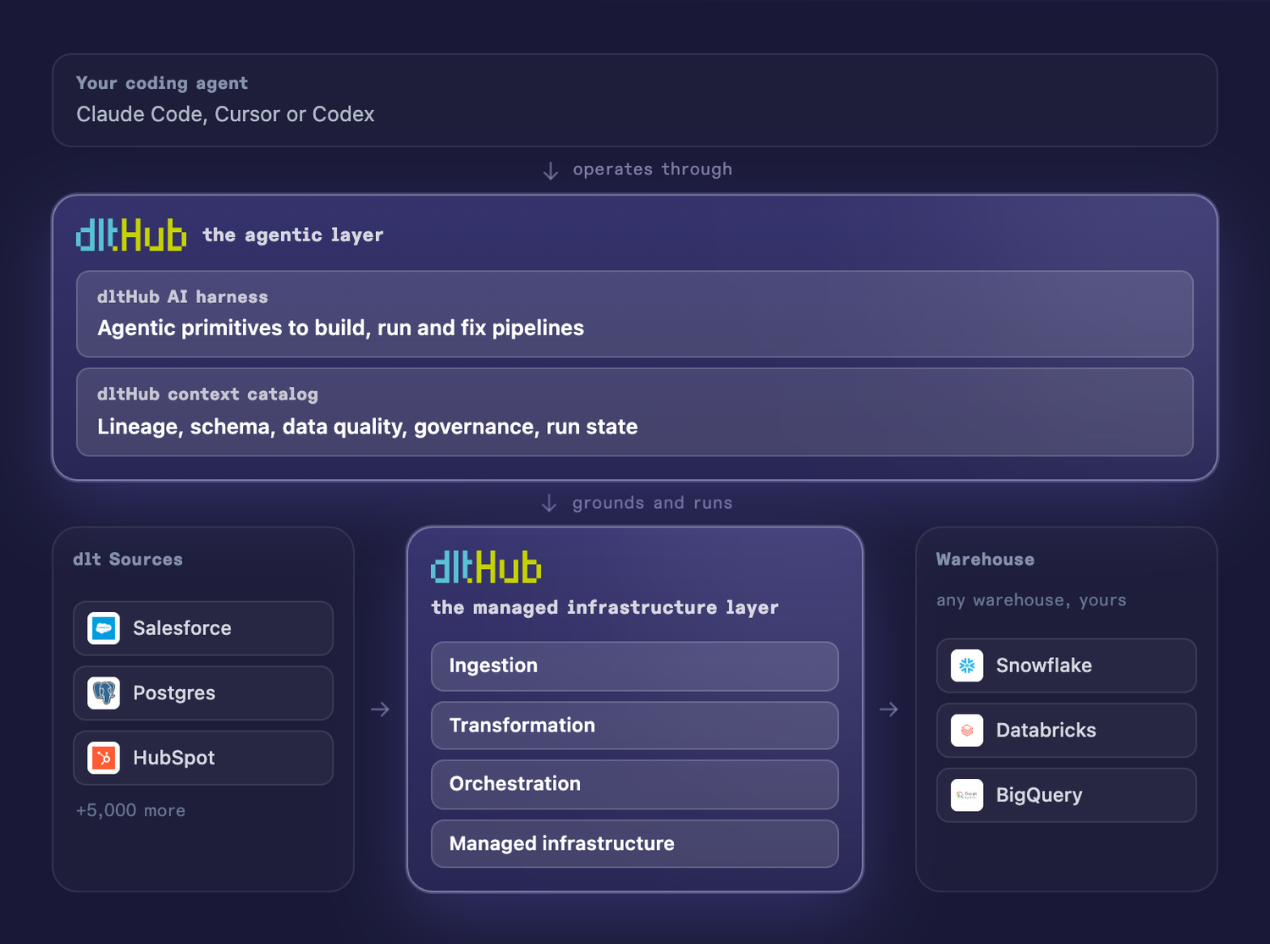Image resolution: width=1270 pixels, height=944 pixels.
Task: Click the "HubSpot" source name
Action: tap(174, 758)
